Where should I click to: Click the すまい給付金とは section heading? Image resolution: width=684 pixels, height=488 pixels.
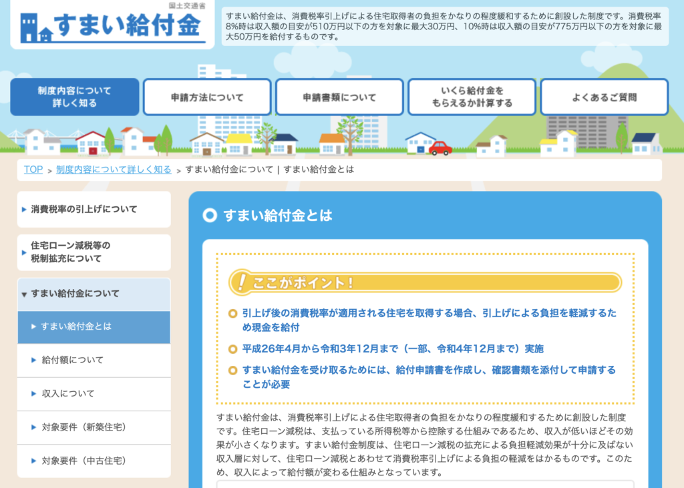277,216
